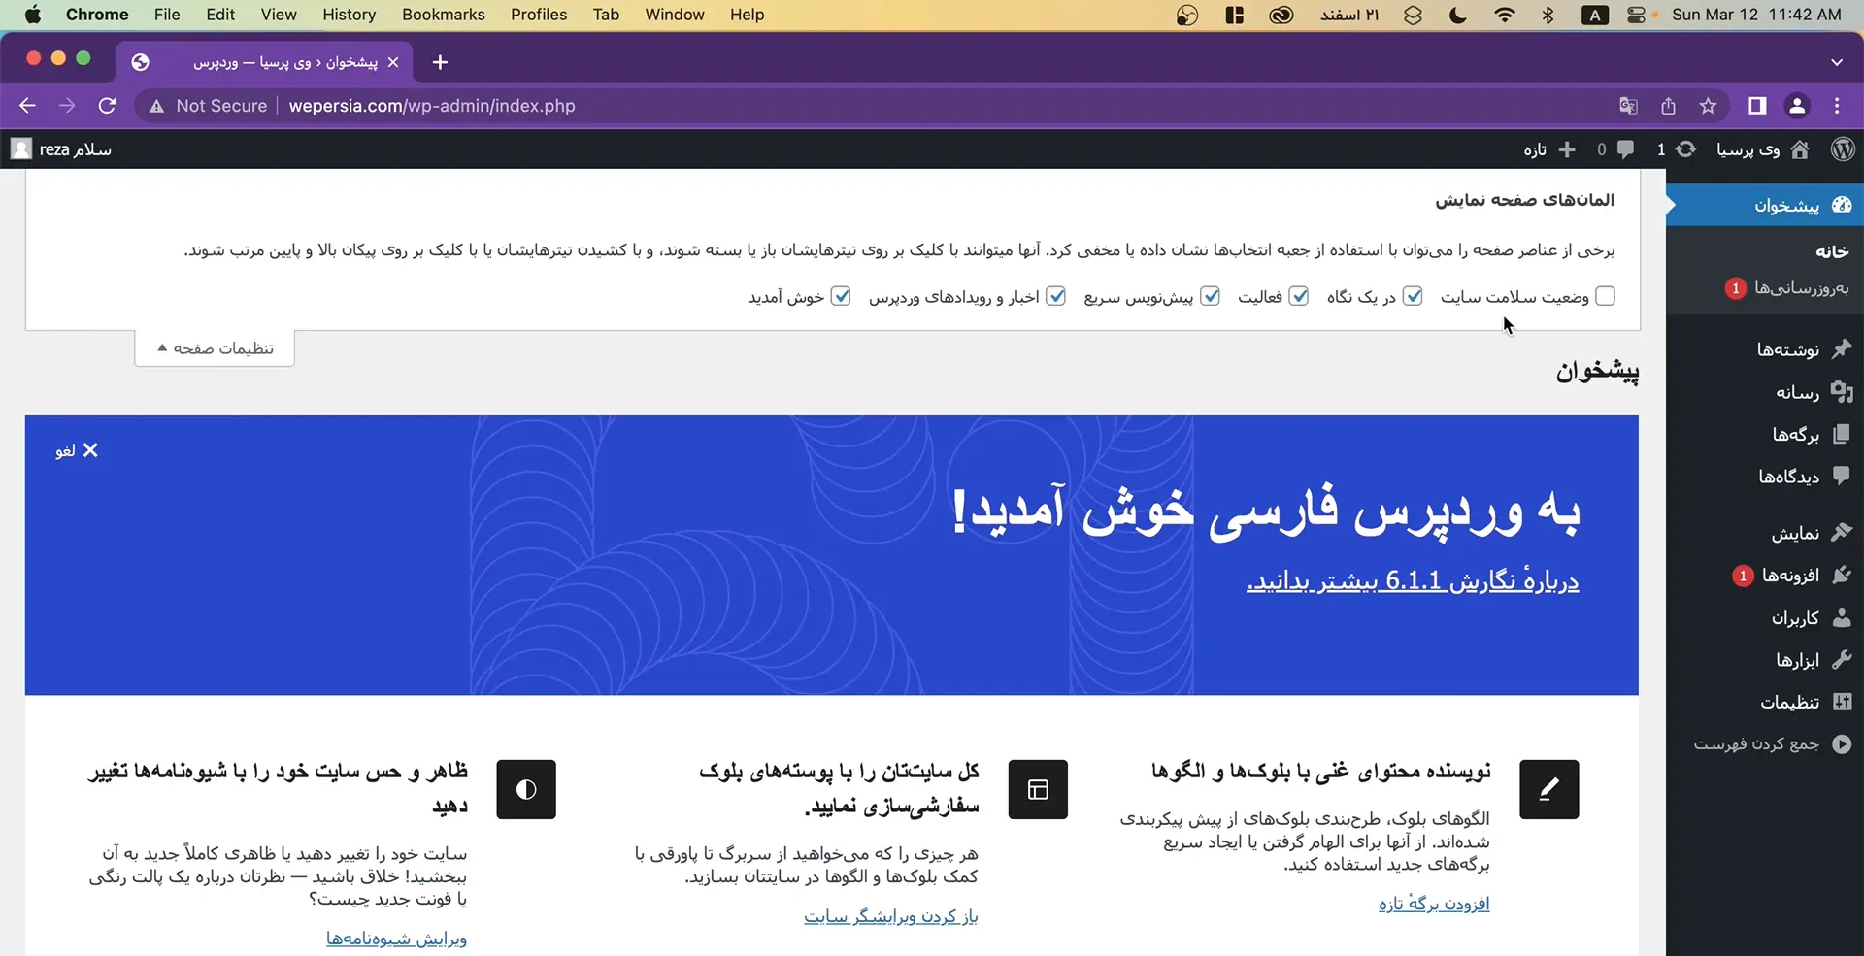The width and height of the screenshot is (1864, 956).
Task: Open the updates refresh icon in admin bar
Action: click(x=1686, y=148)
